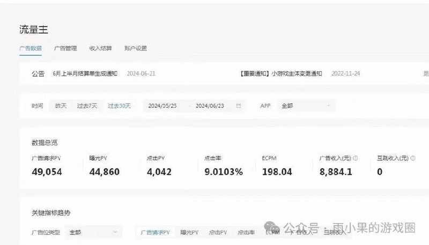Viewport: 429px width, 245px height.
Task: Open the 广告数据 tab
Action: (31, 48)
